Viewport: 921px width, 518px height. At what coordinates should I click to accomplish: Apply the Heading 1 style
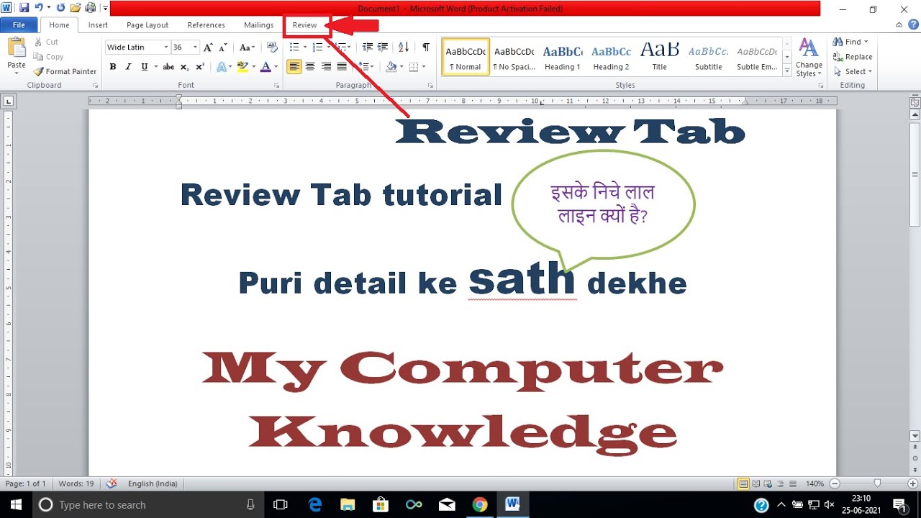pos(563,56)
